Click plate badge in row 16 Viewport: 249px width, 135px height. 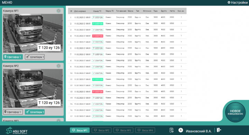[x=98, y=110]
